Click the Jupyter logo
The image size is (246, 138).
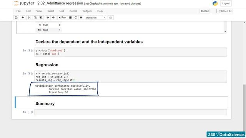pyautogui.click(x=24, y=3)
